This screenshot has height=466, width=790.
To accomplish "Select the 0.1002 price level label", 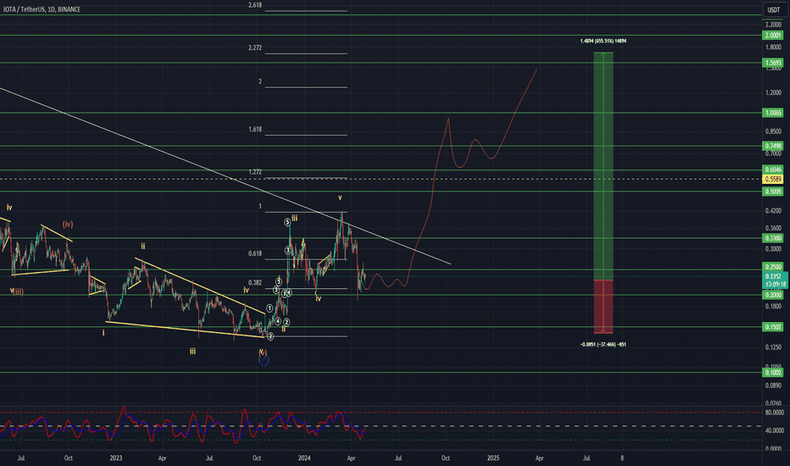I will (x=773, y=373).
